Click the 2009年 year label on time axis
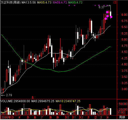Screen dimensions: 128x120 coord(6,117)
